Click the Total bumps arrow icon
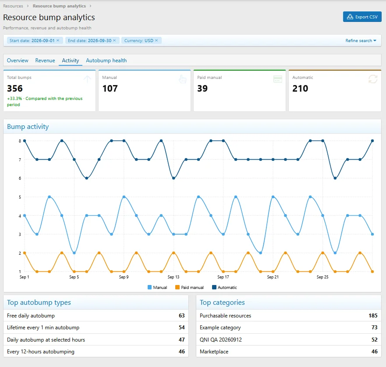 point(87,79)
